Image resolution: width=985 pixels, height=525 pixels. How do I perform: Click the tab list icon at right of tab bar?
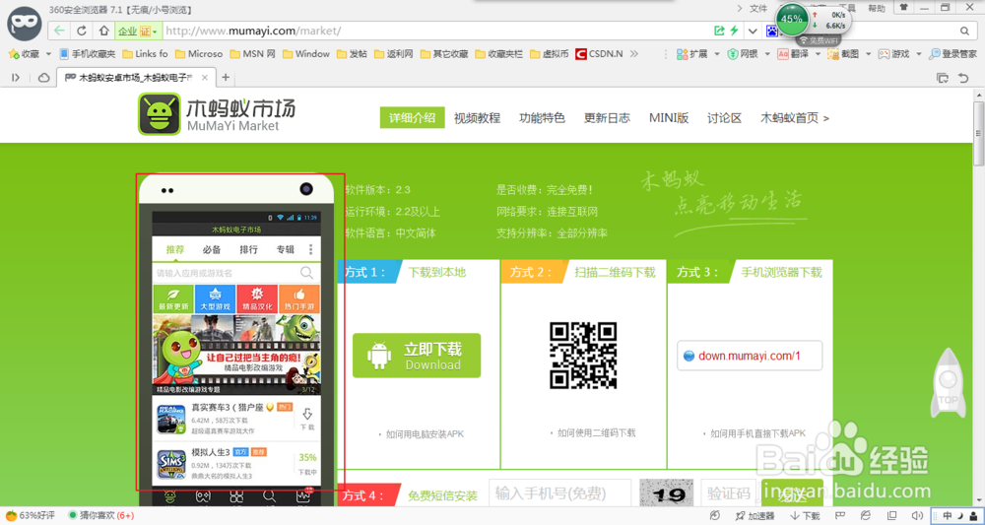pos(943,78)
